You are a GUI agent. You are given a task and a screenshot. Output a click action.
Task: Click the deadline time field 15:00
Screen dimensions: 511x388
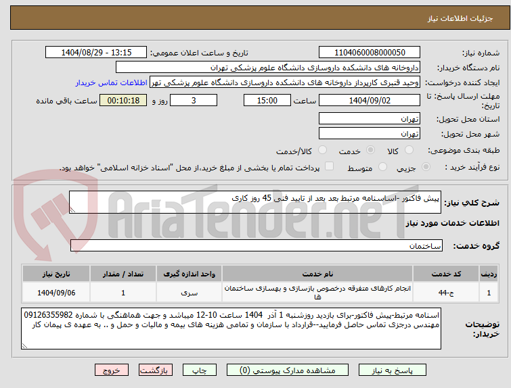click(x=267, y=100)
